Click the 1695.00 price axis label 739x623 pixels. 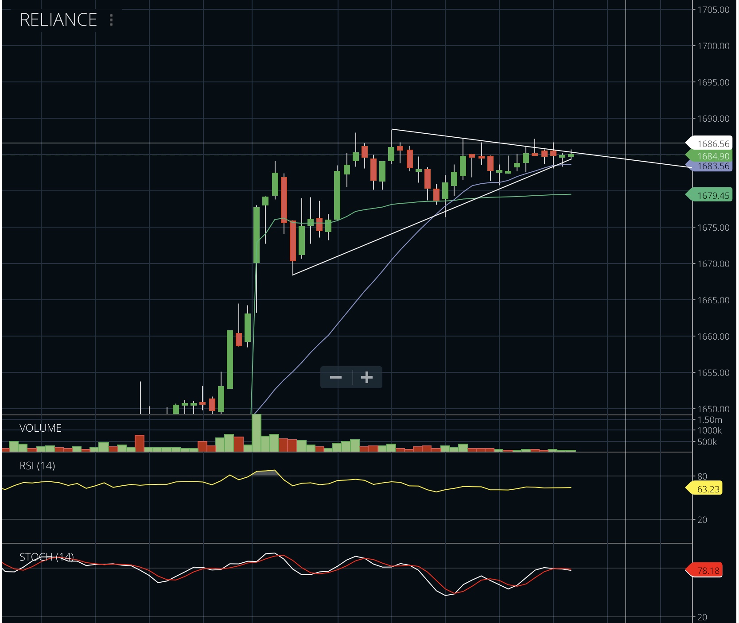pos(713,82)
